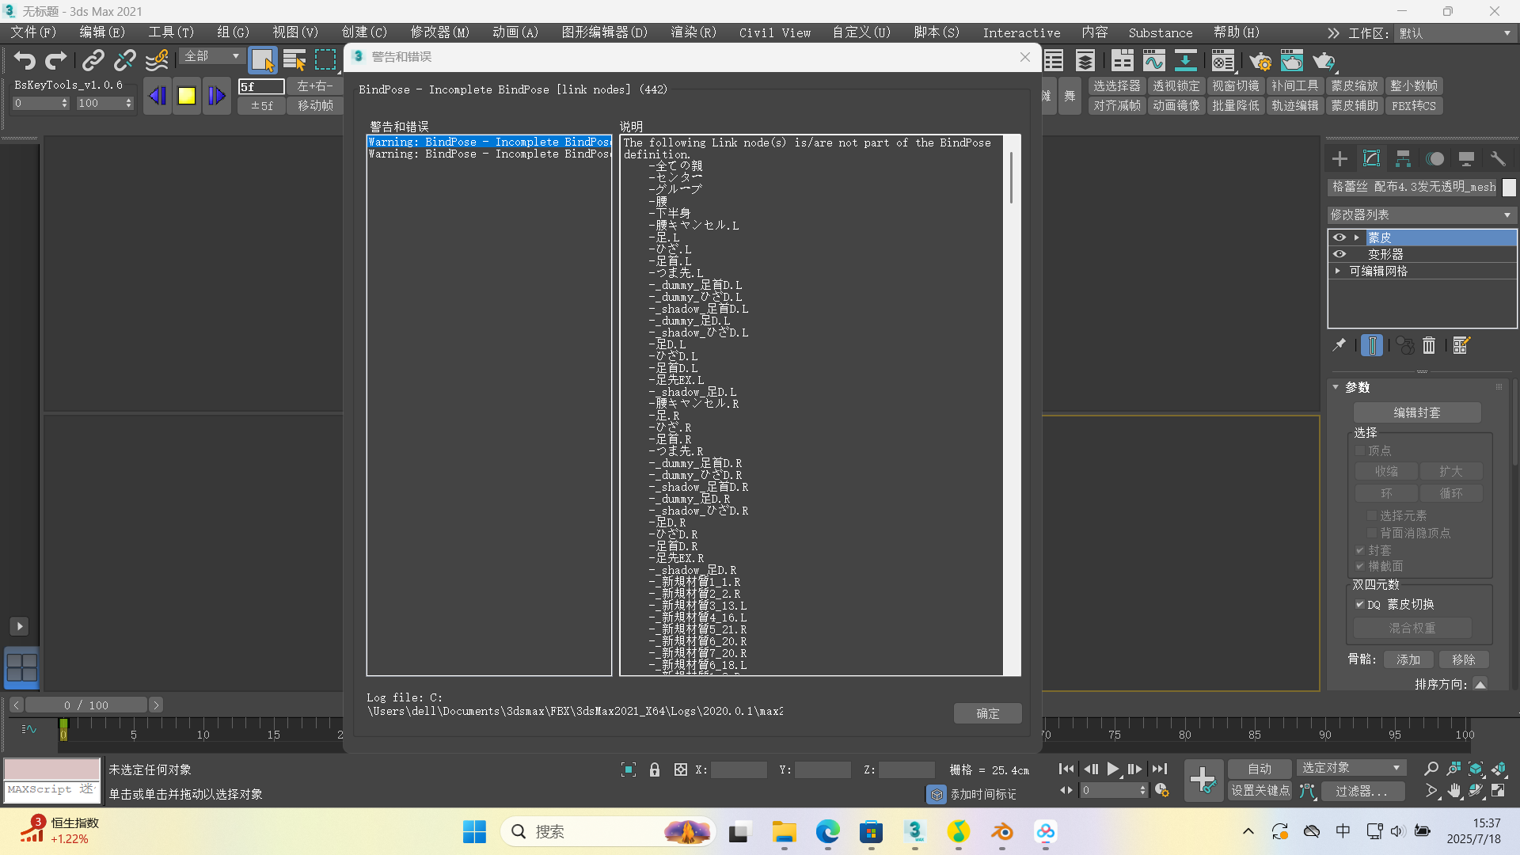This screenshot has width=1520, height=855.
Task: Click the Rendered Frame Window icon
Action: (x=1292, y=60)
